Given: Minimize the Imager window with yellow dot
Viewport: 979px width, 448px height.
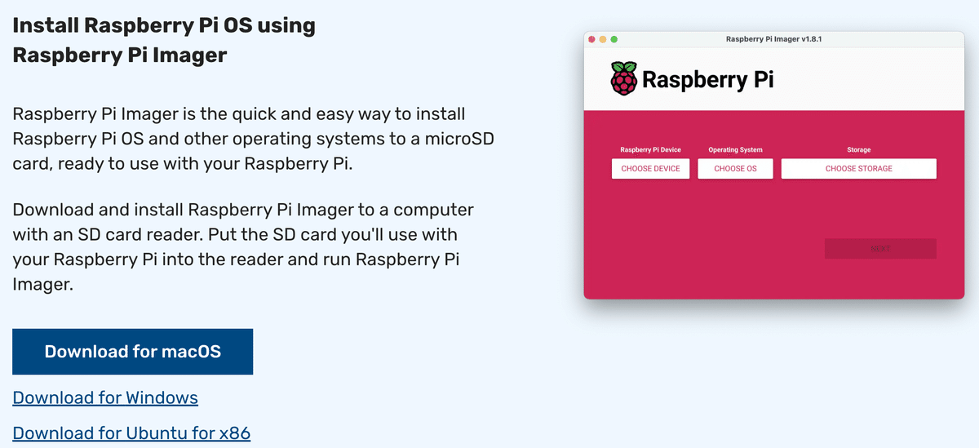Looking at the screenshot, I should point(603,39).
